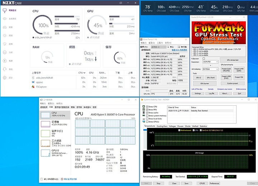
Task: Switch to Voltages tab in AIDA64
Action: pyautogui.click(x=172, y=126)
